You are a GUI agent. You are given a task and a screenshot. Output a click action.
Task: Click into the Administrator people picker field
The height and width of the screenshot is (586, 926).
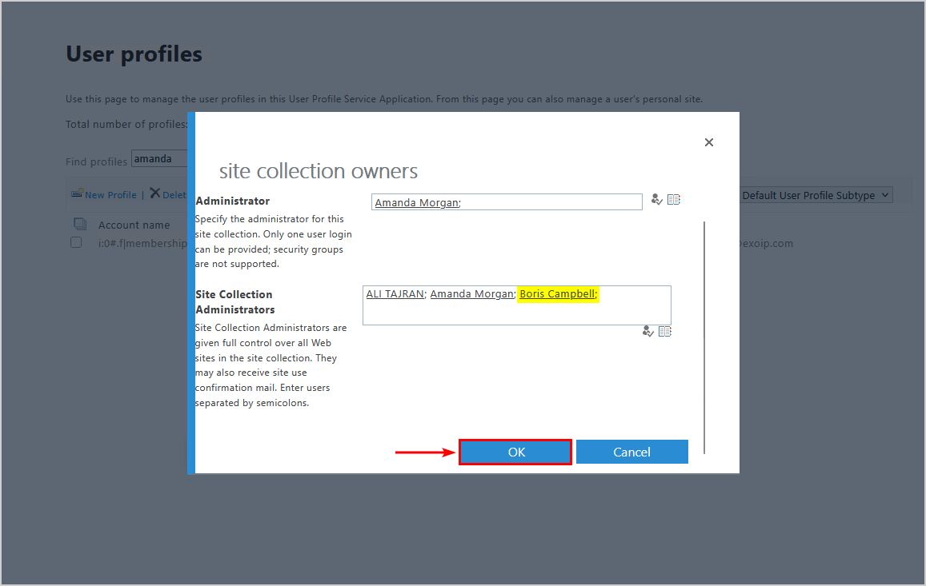pyautogui.click(x=507, y=202)
